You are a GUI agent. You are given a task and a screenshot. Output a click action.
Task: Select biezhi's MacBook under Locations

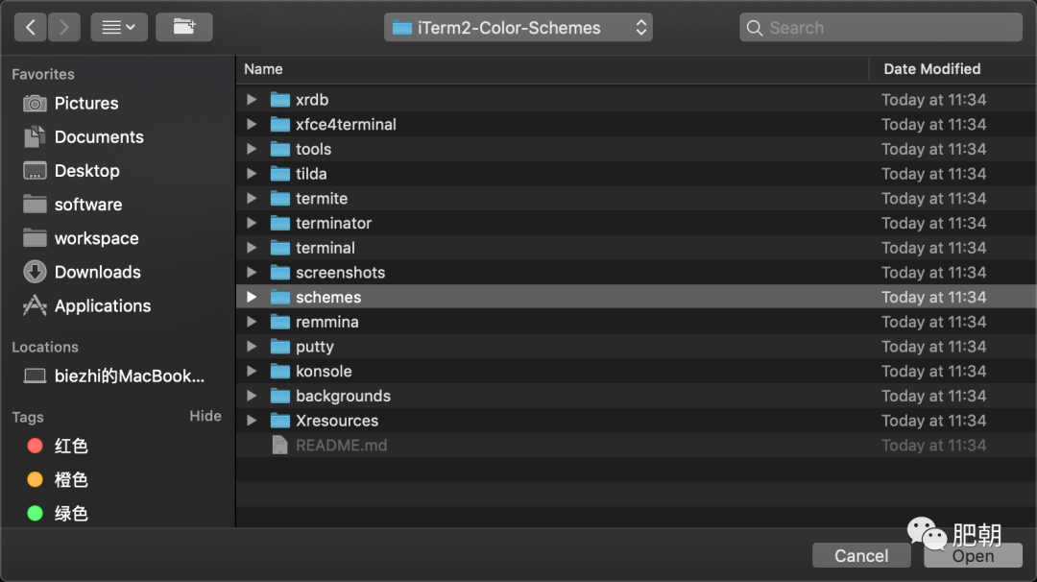coord(129,376)
